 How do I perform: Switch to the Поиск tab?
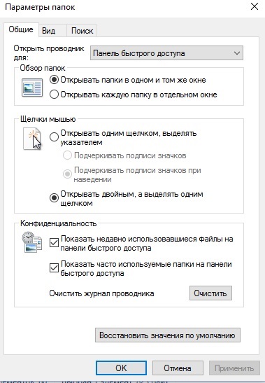82,31
